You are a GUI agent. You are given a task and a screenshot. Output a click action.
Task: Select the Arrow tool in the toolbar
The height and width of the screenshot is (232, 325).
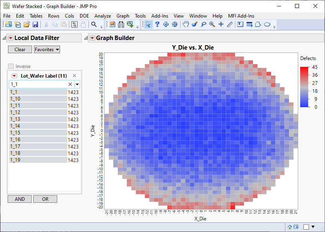pyautogui.click(x=148, y=24)
